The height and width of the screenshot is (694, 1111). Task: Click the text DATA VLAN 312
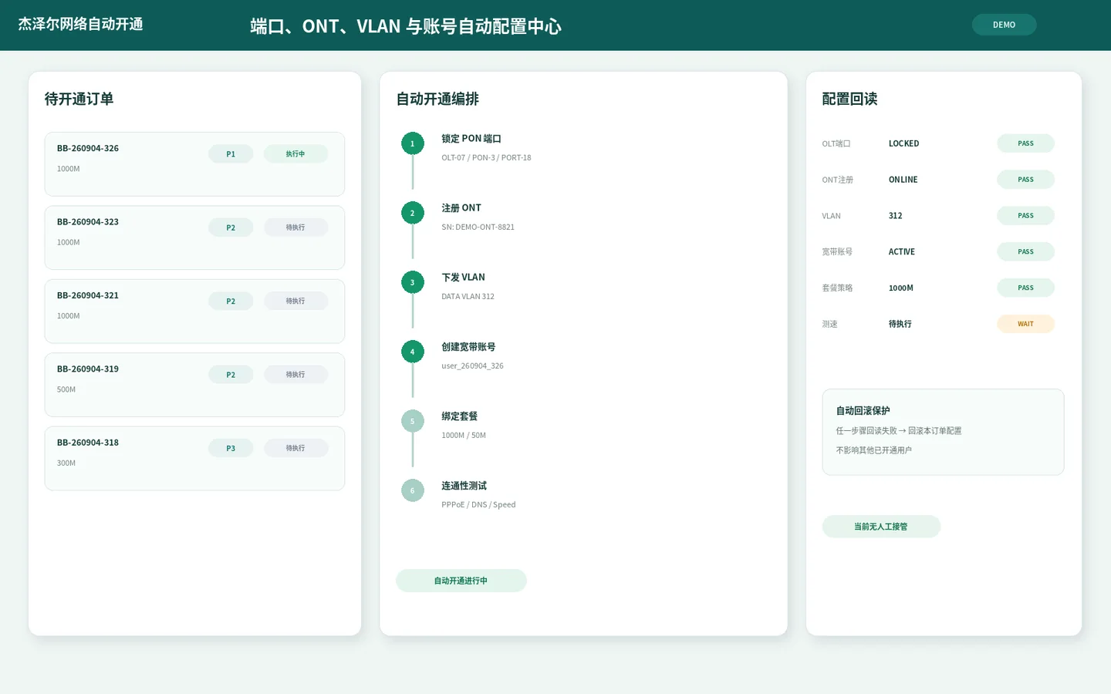tap(468, 297)
